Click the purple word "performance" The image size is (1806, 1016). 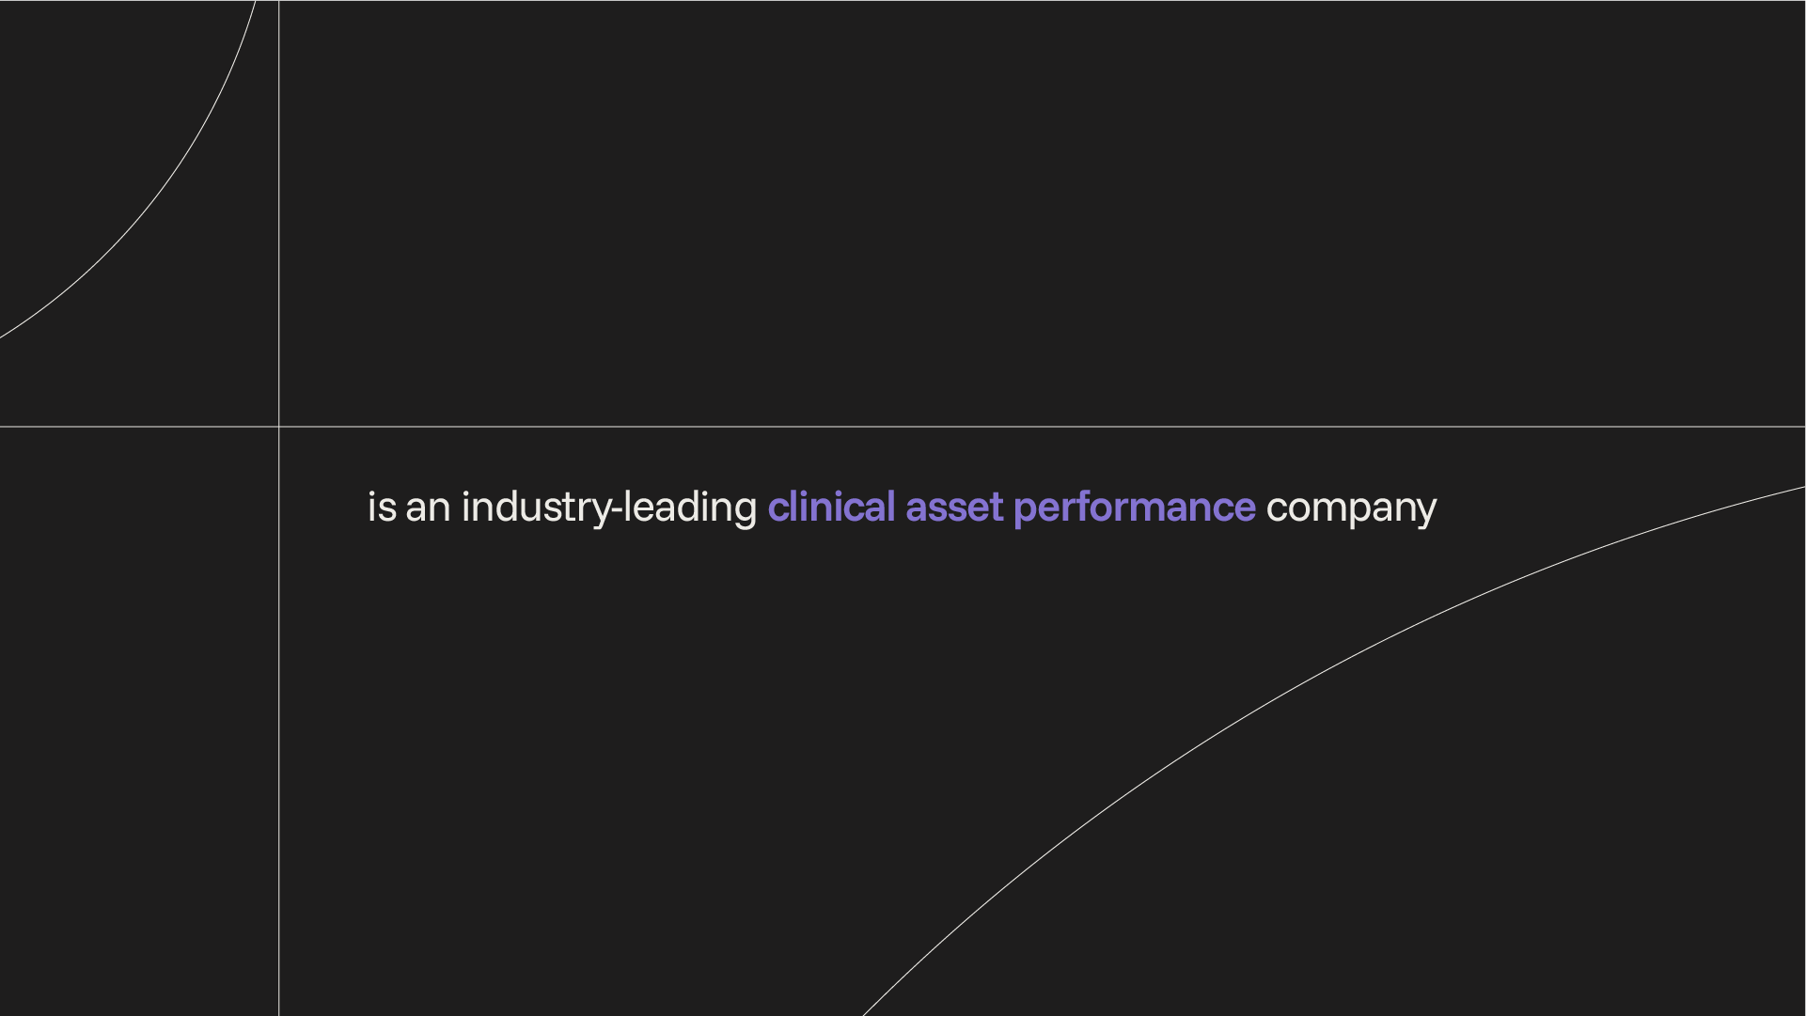click(x=1134, y=510)
